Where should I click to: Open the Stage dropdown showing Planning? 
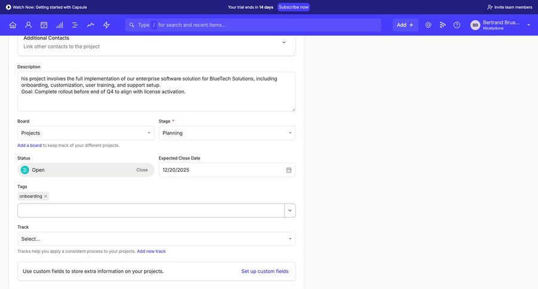pos(227,133)
